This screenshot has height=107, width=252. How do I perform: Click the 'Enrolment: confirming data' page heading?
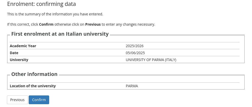[41, 4]
